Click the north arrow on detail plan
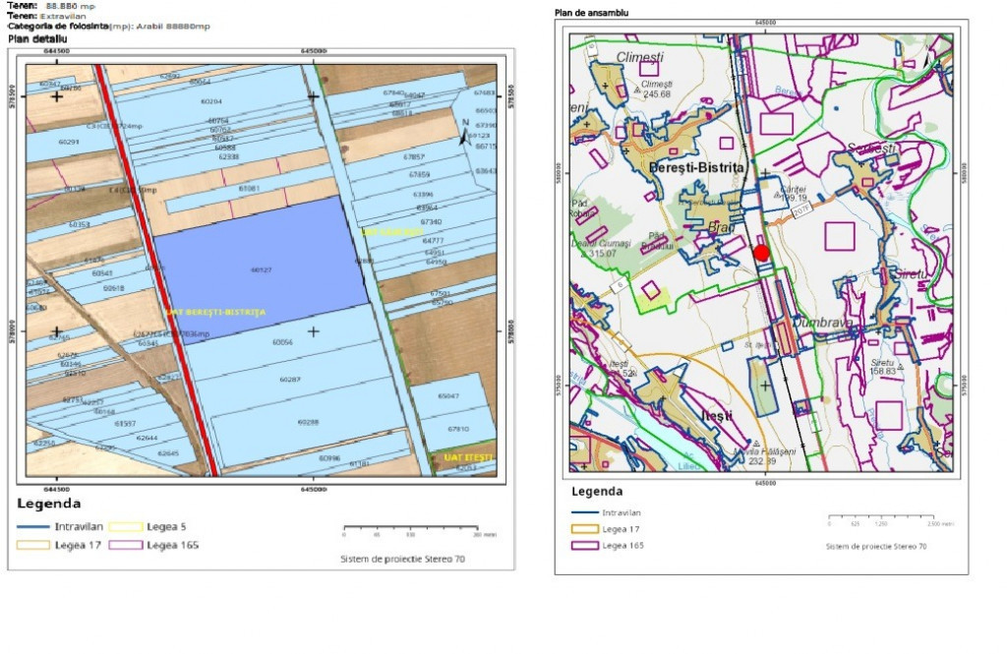 [x=464, y=135]
